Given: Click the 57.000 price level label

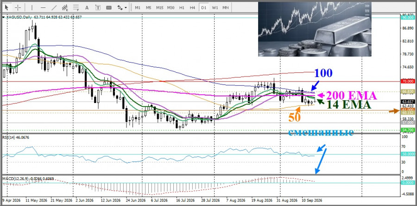Looking at the screenshot, I should [407, 122].
